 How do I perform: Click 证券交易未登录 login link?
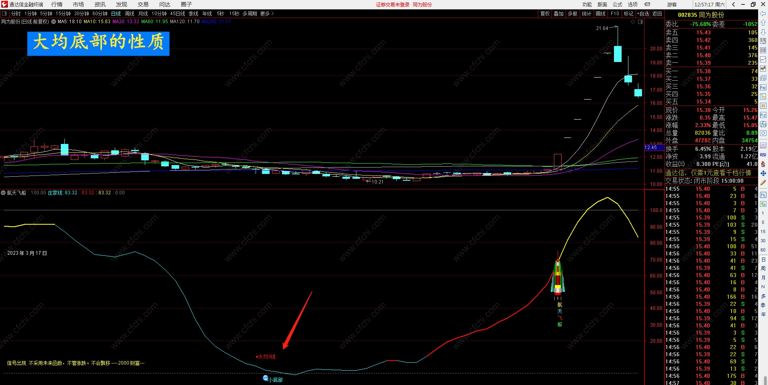click(393, 4)
